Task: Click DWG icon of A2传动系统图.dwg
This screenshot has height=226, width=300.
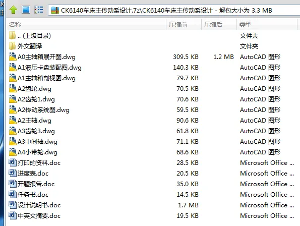Action: (x=13, y=109)
